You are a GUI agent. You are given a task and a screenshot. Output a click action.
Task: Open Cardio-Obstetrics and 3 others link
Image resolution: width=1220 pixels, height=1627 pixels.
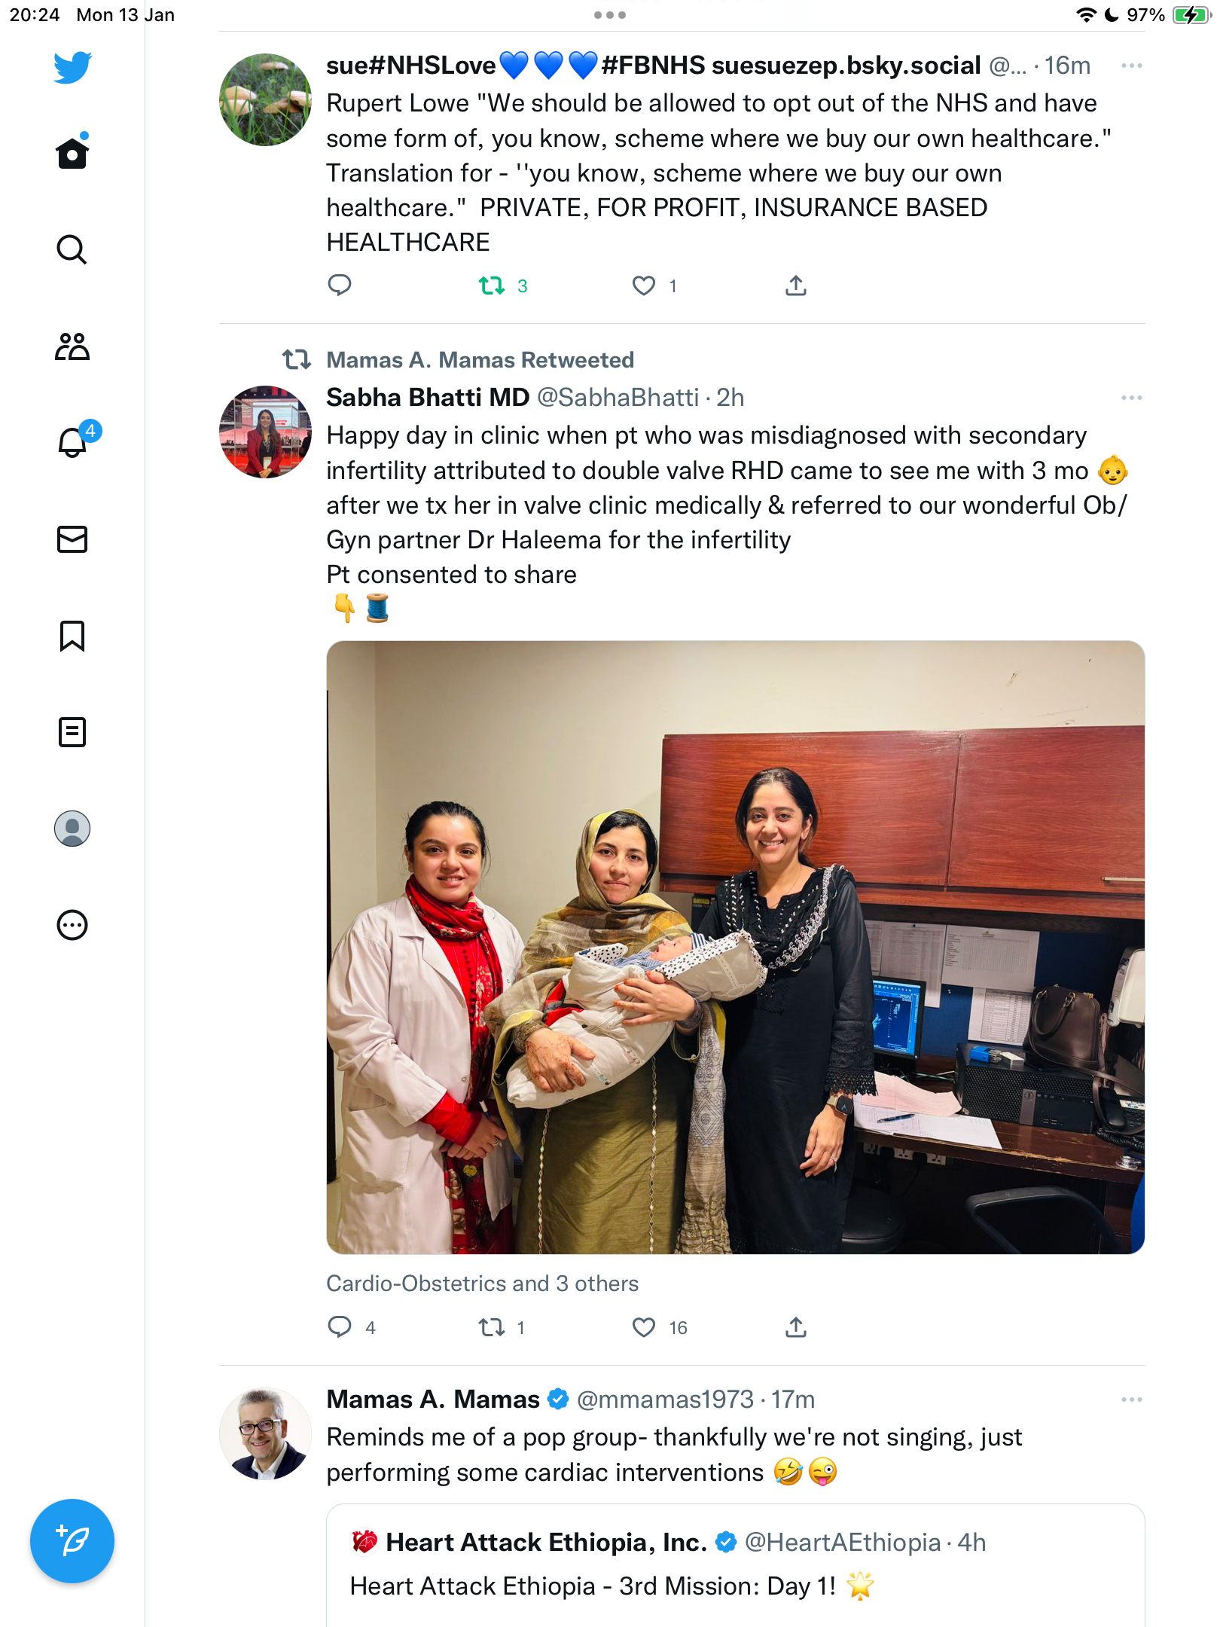[x=482, y=1284]
